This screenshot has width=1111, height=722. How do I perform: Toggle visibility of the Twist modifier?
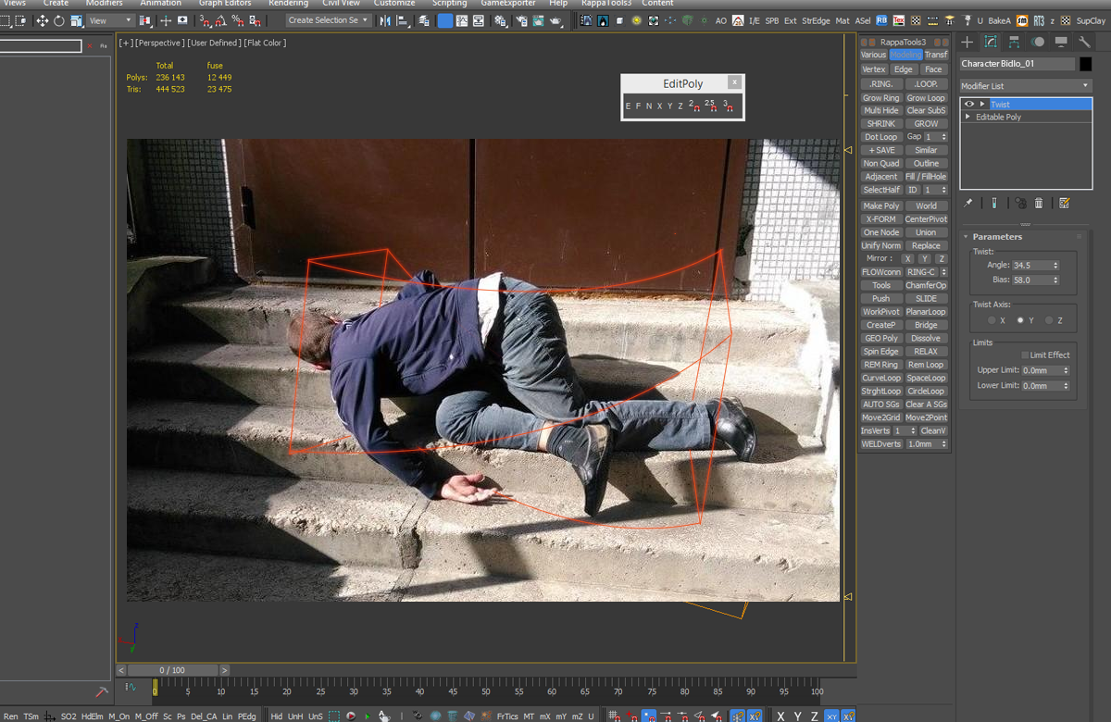coord(969,104)
